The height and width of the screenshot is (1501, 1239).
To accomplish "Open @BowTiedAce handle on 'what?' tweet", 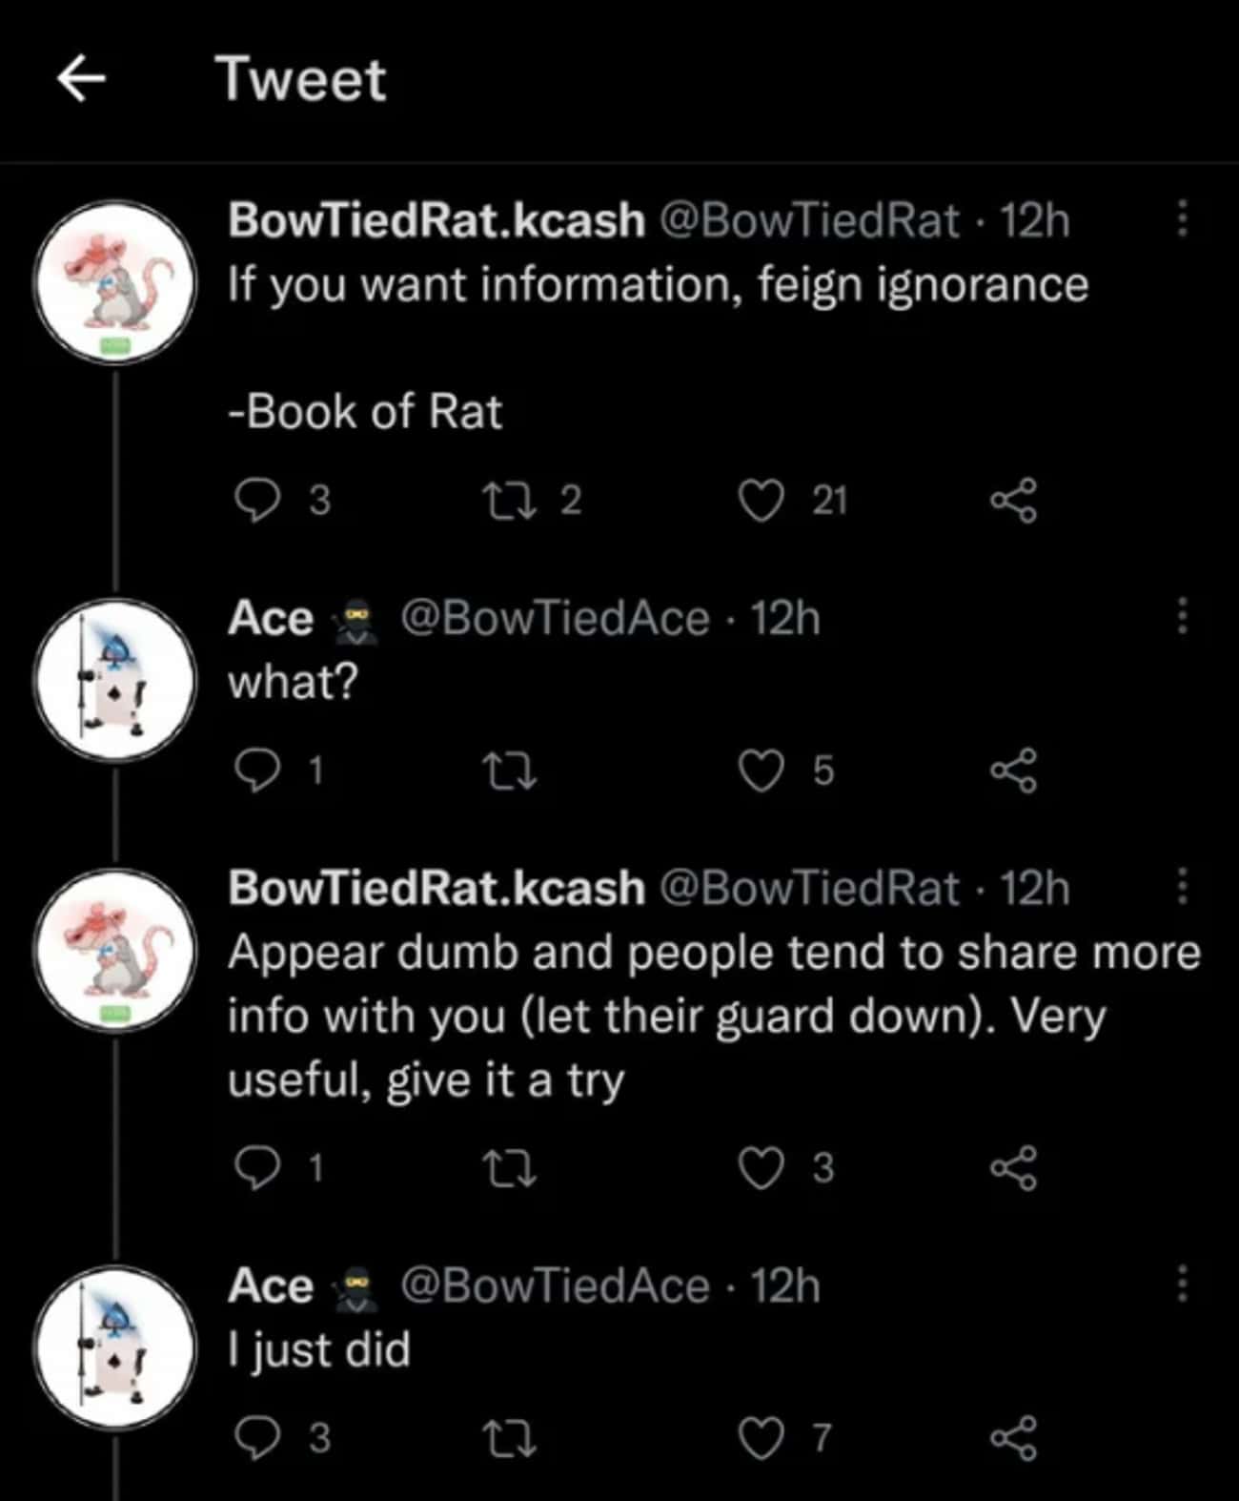I will point(555,618).
